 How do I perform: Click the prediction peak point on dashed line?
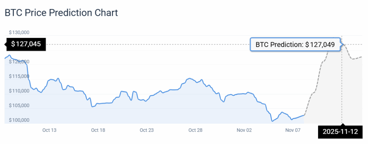(342, 44)
